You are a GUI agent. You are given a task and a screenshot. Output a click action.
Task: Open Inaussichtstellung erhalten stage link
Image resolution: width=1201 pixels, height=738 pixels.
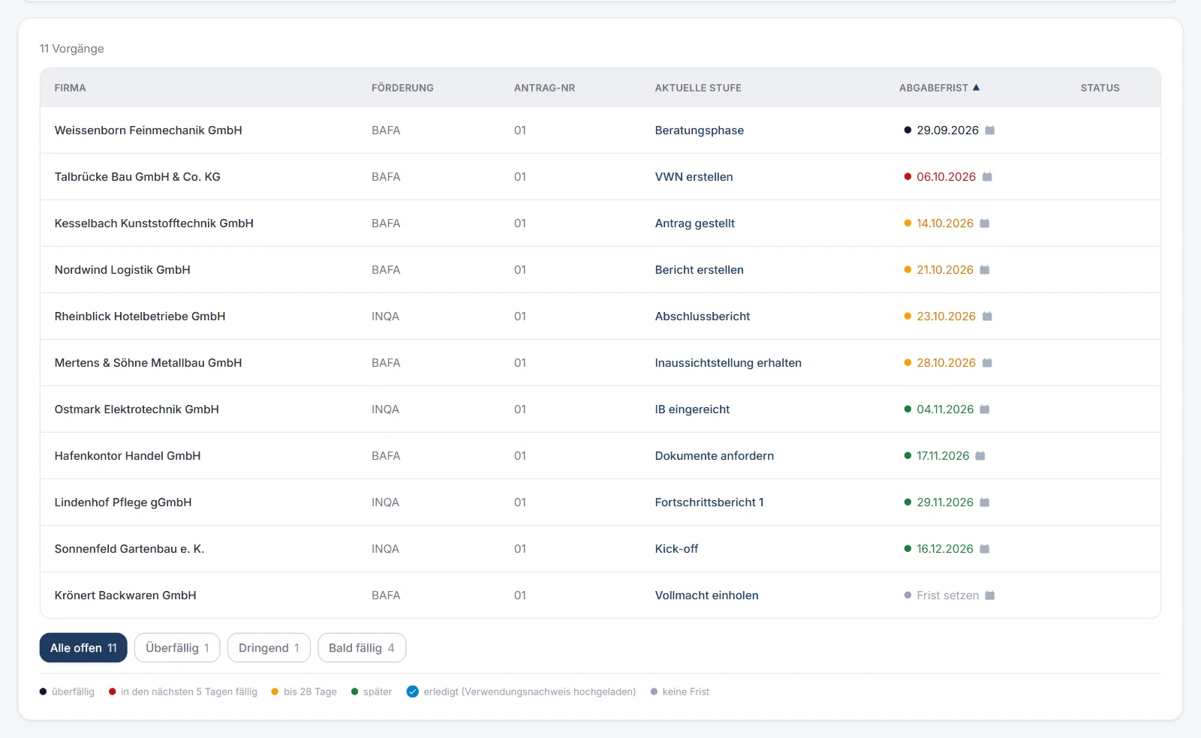[728, 363]
